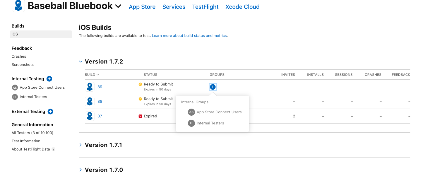Click the help icon beside About TestFlight Data
425x178 pixels.
click(53, 149)
